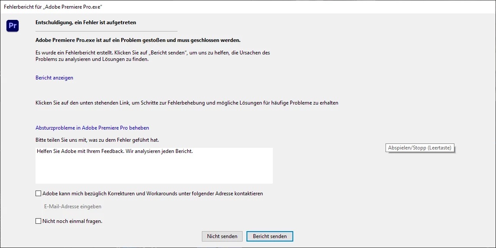Click the 'Entschuldigung, ein Fehler ist aufgetreten' heading
Viewport: 496px width, 248px height.
tap(86, 22)
